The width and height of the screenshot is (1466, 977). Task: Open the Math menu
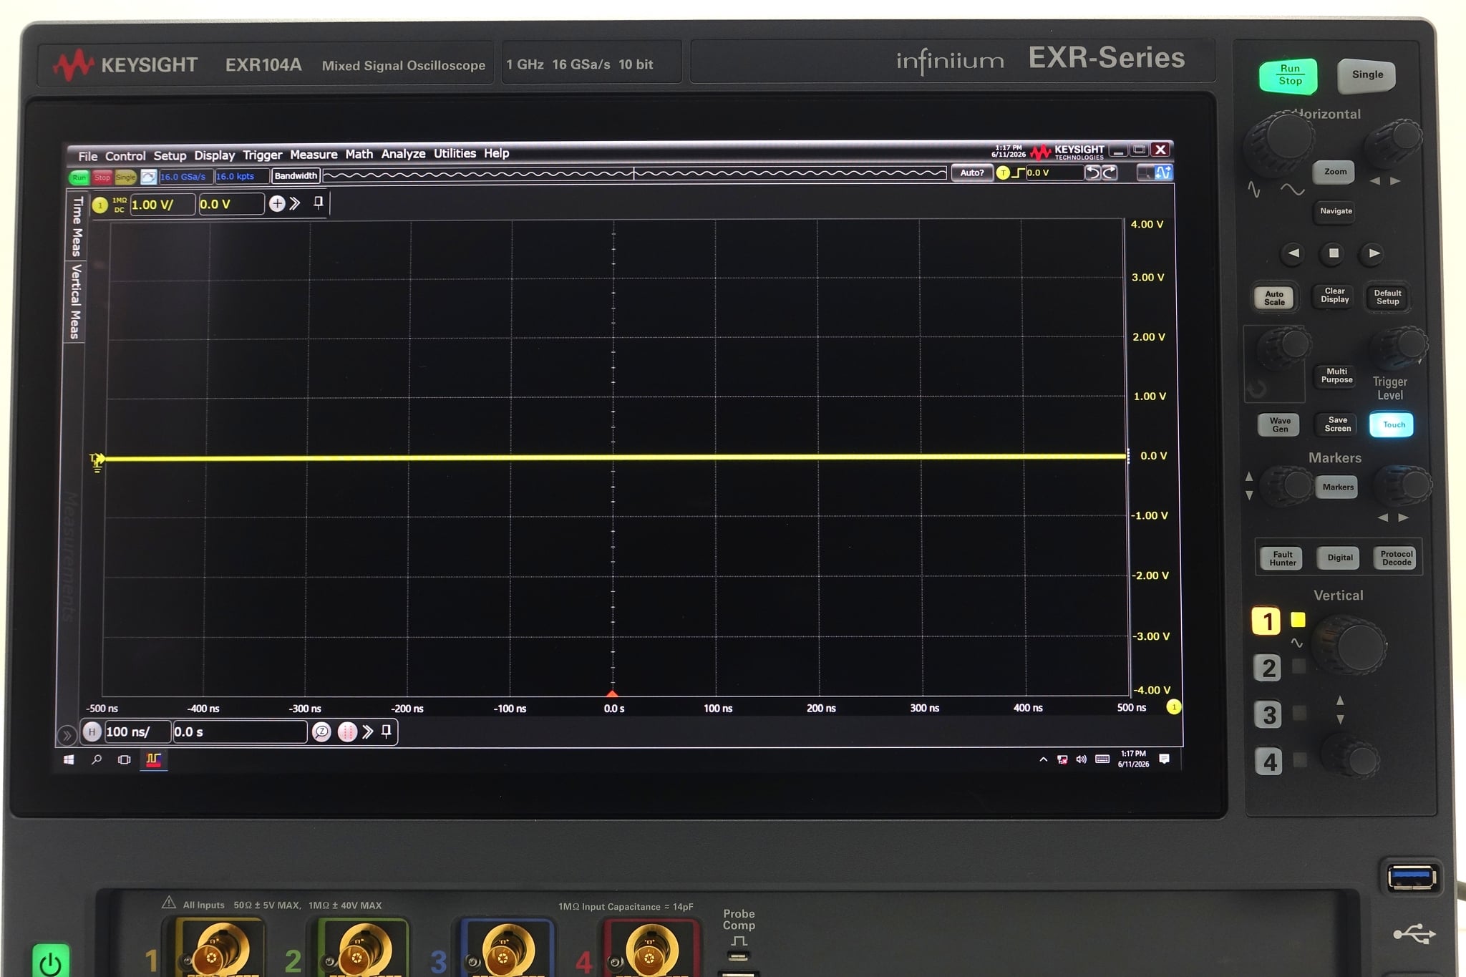(x=359, y=154)
